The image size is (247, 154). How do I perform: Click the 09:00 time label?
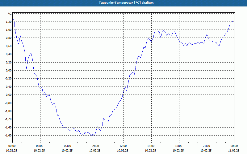coord(96,146)
